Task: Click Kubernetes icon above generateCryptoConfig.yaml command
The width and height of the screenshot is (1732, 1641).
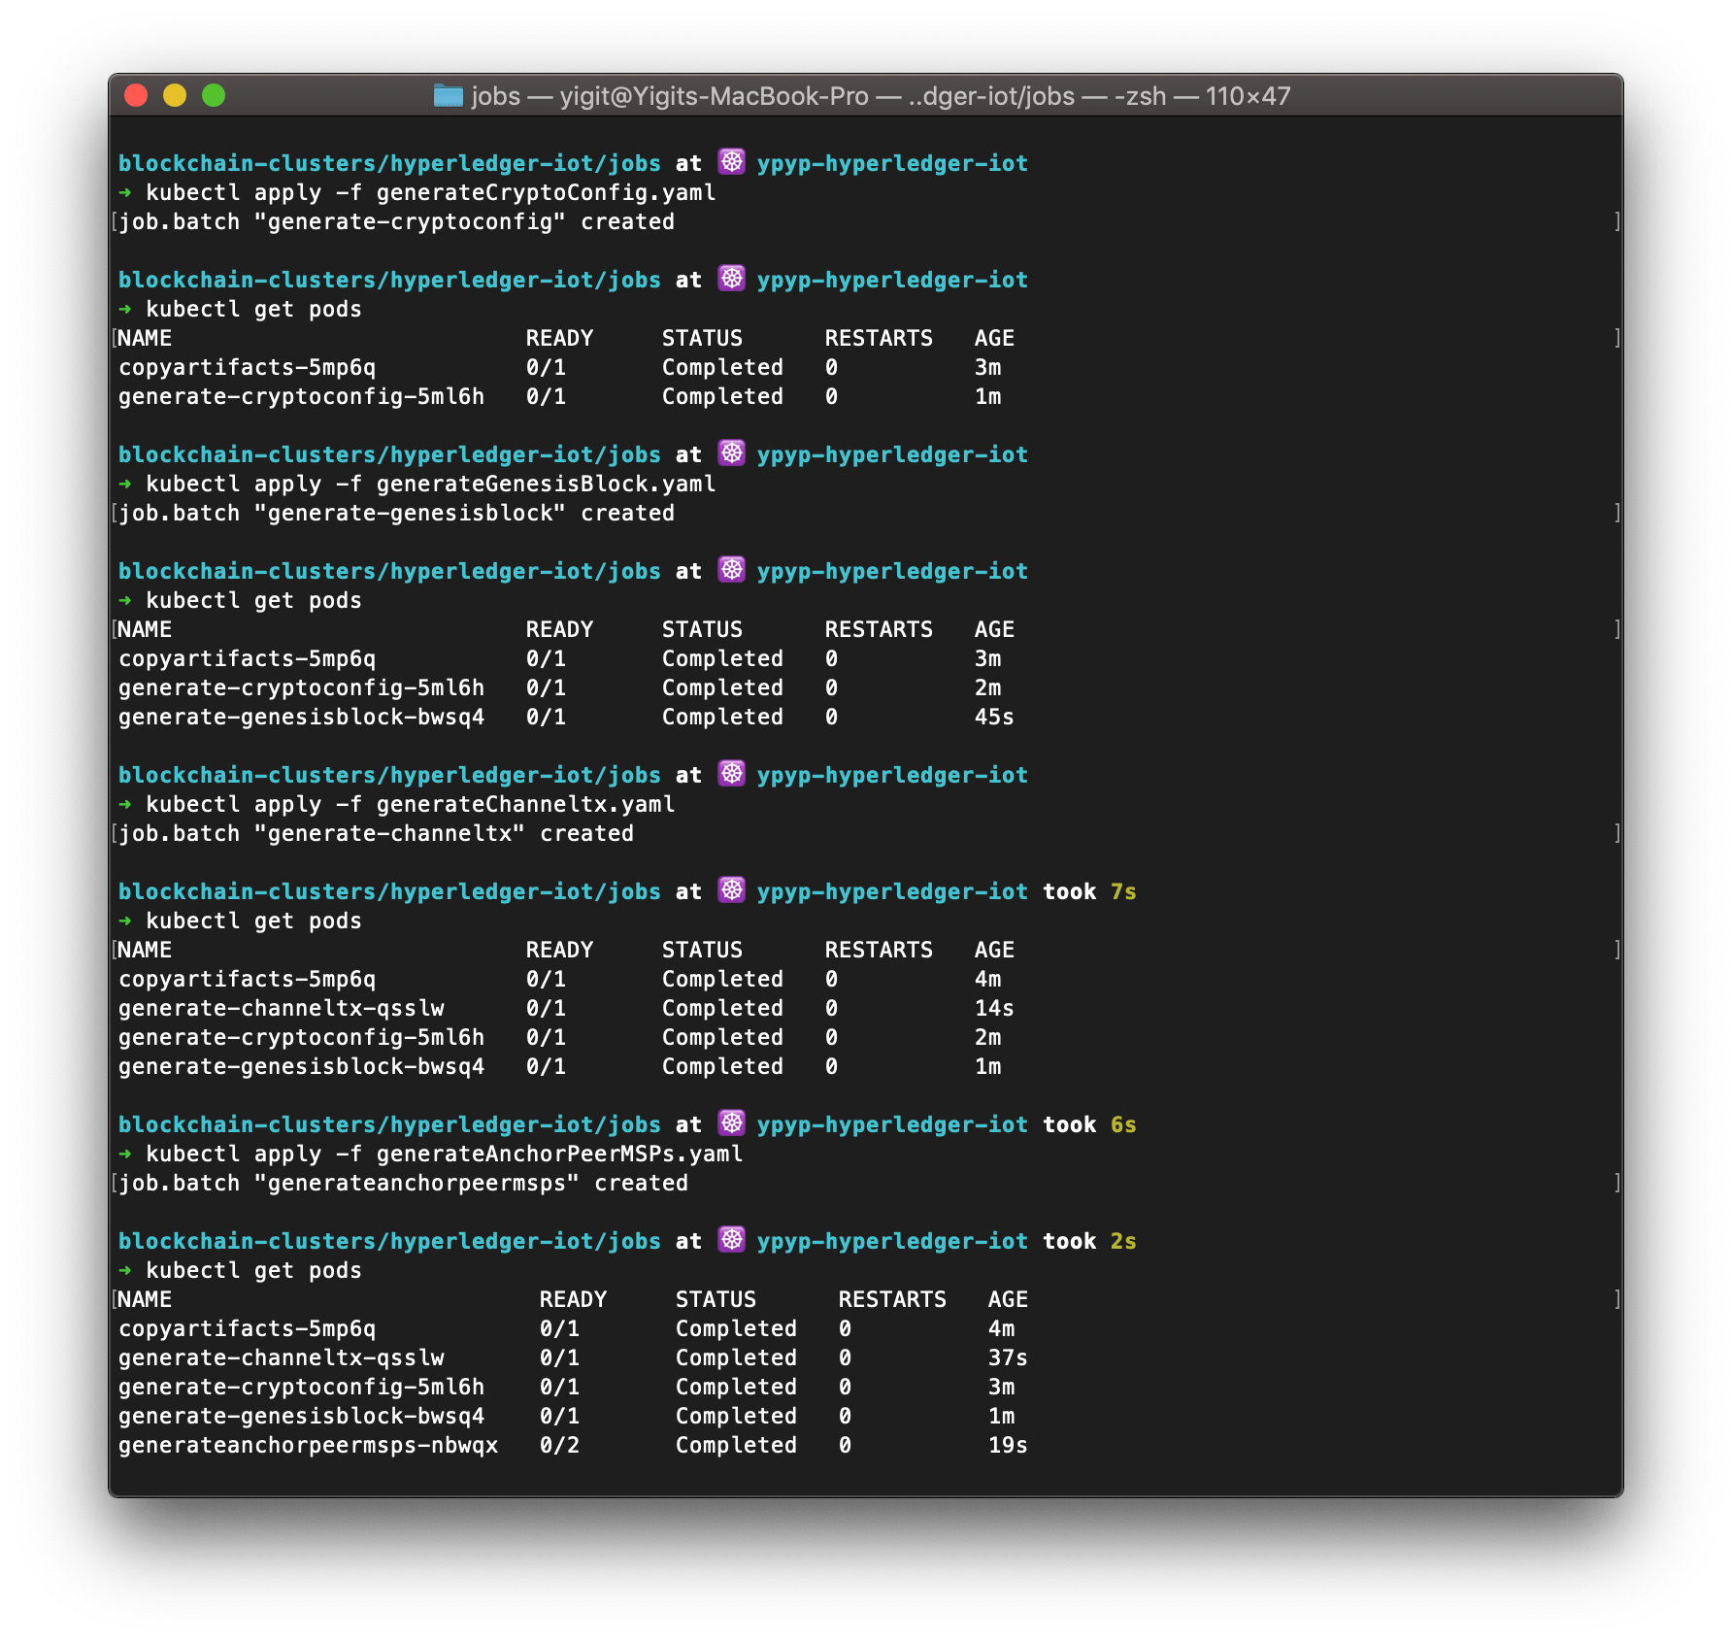Action: point(732,161)
